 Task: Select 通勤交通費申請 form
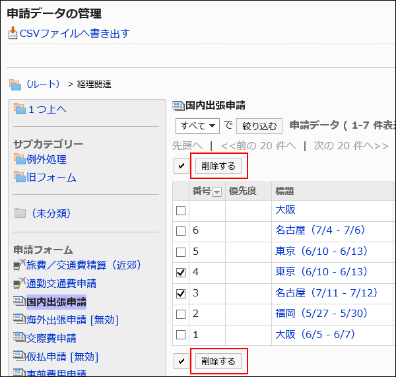click(61, 283)
